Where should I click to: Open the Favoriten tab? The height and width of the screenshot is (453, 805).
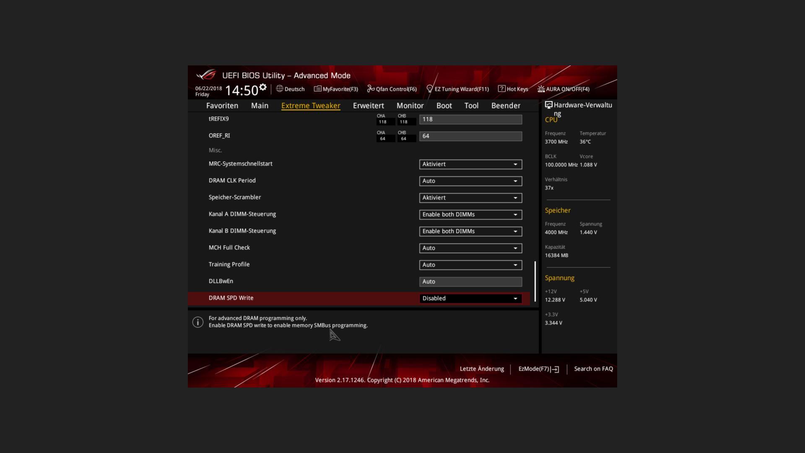click(x=222, y=106)
